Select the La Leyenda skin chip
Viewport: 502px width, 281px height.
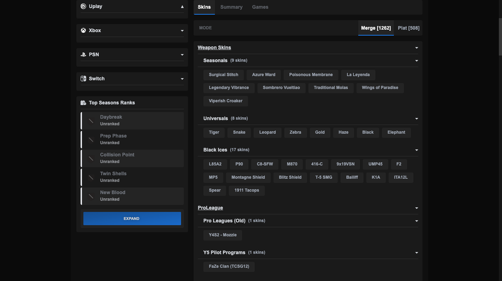pos(358,75)
